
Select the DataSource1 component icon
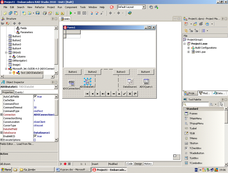(x=130, y=81)
